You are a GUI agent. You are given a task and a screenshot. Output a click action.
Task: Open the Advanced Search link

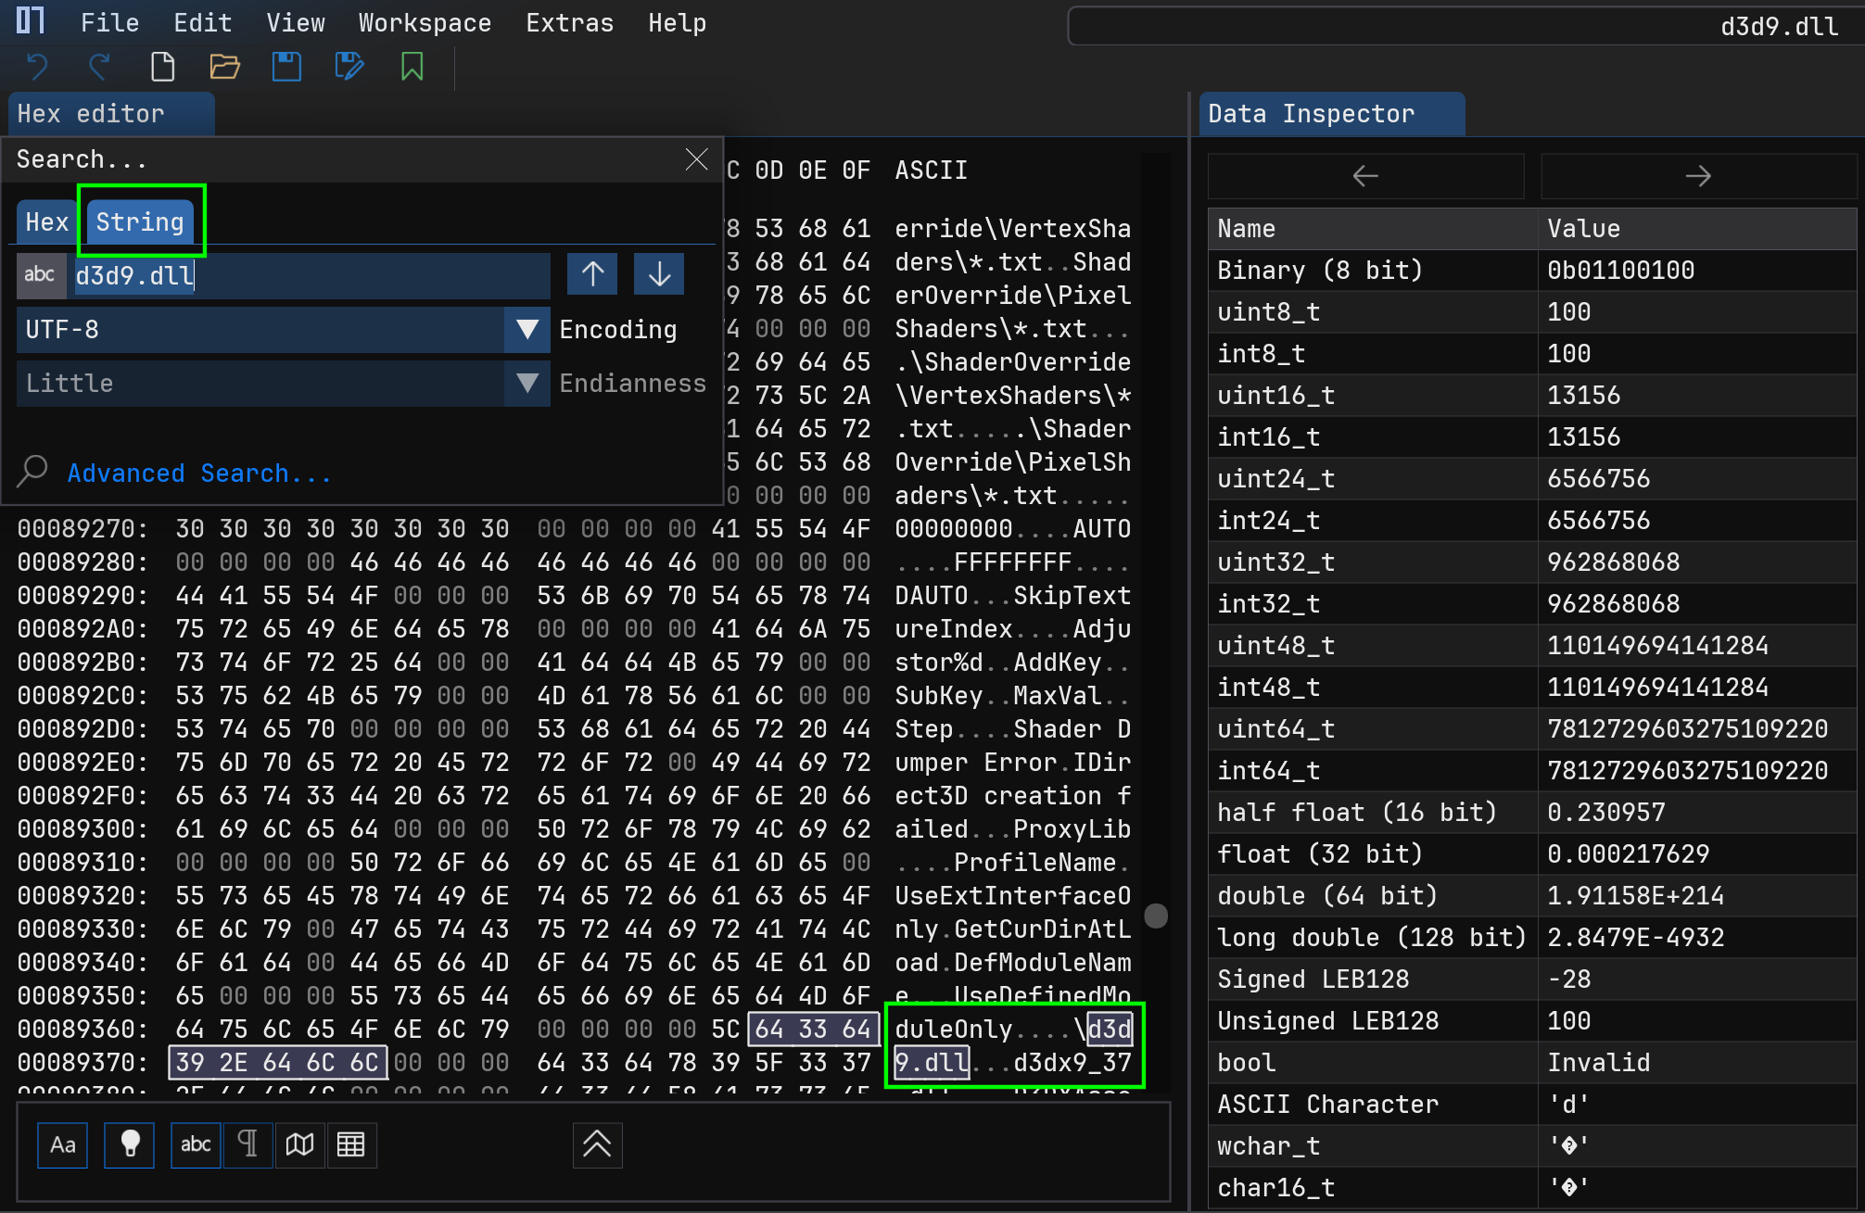click(198, 474)
